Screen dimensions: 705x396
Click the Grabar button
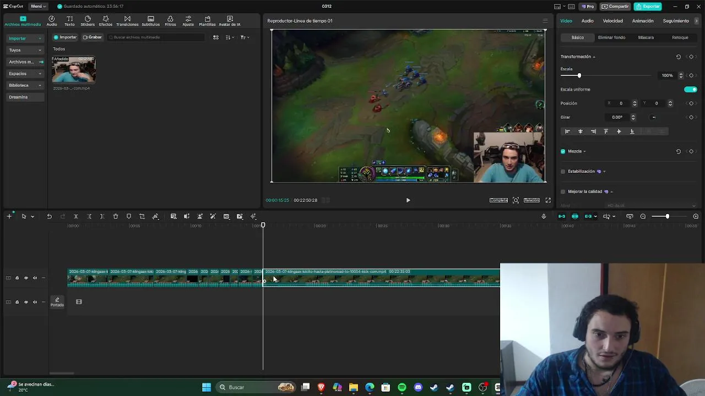pyautogui.click(x=93, y=37)
